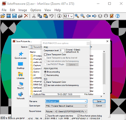The image size is (126, 120).
Task: Select the MMV Dat folder row
Action: pos(36,85)
